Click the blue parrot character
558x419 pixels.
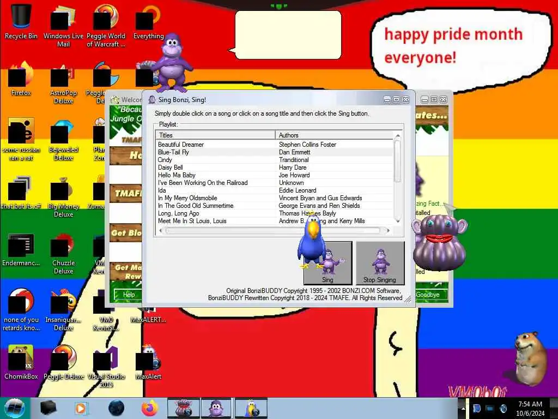point(312,241)
